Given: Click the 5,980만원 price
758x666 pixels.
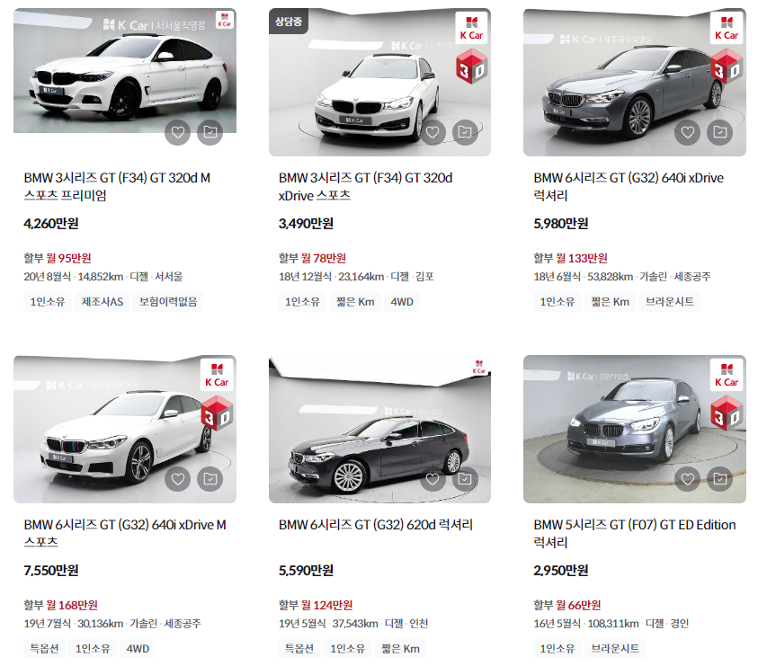Looking at the screenshot, I should click(561, 224).
